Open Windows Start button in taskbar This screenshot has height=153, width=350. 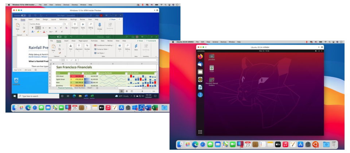pos(15,96)
